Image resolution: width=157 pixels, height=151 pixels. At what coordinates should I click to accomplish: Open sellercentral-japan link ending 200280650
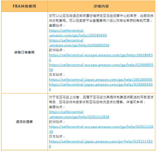[101, 80]
